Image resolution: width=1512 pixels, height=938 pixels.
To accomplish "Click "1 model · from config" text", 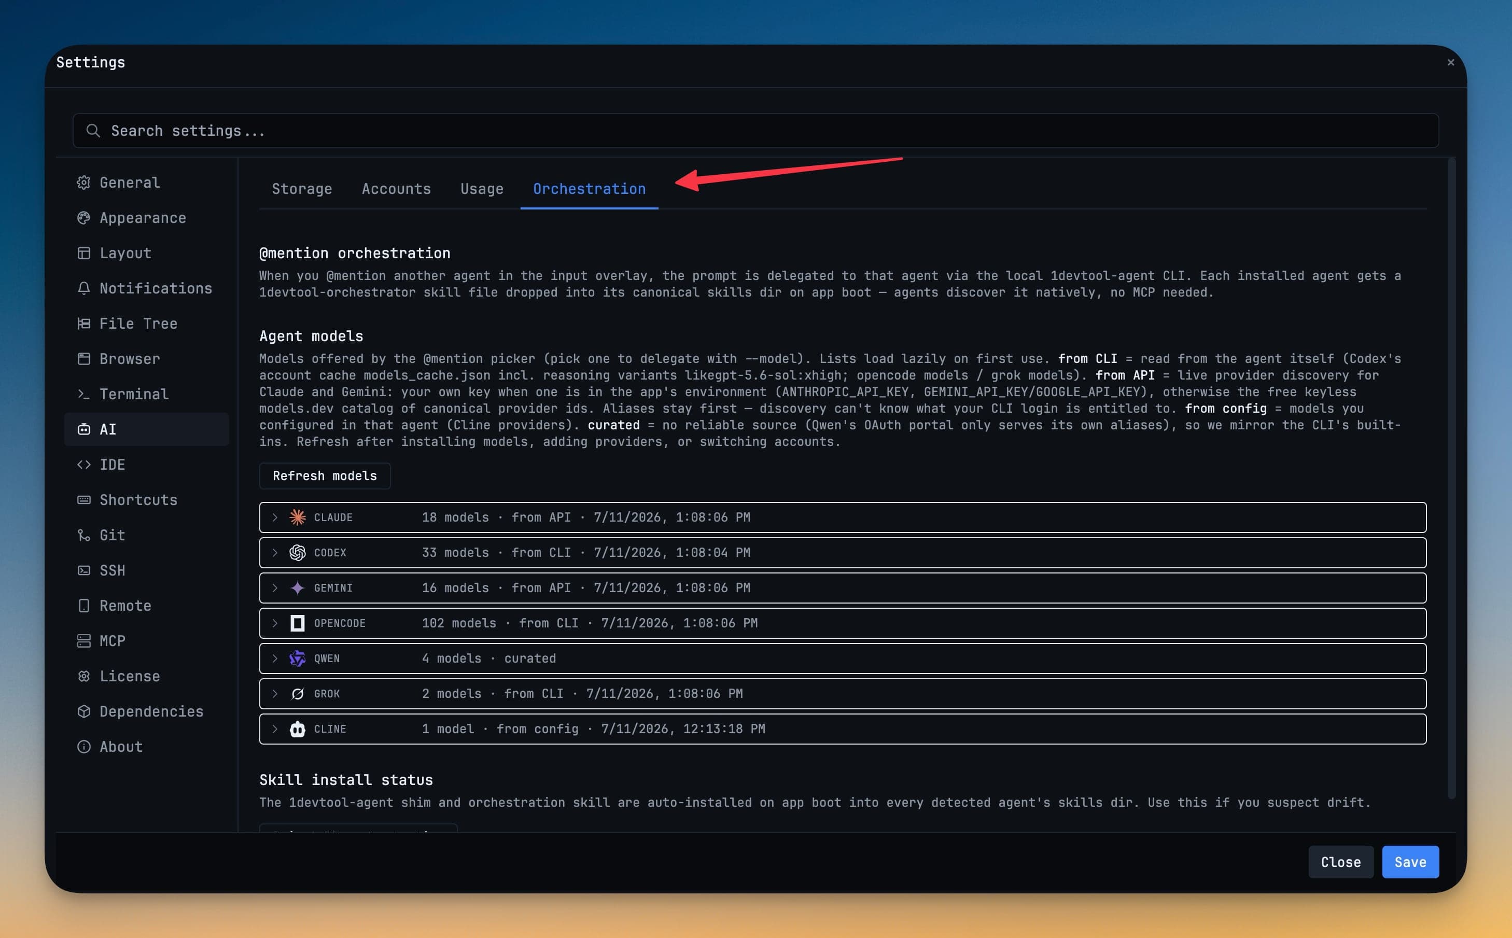I will click(500, 729).
